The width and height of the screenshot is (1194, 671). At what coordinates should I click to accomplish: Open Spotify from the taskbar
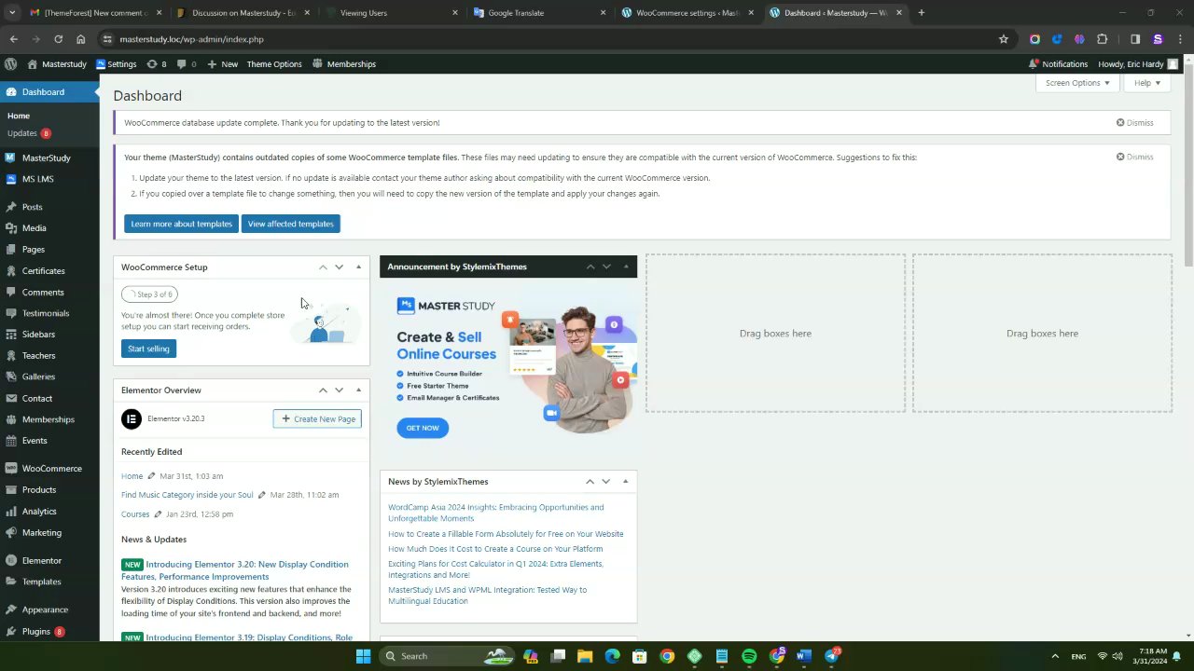coord(749,656)
